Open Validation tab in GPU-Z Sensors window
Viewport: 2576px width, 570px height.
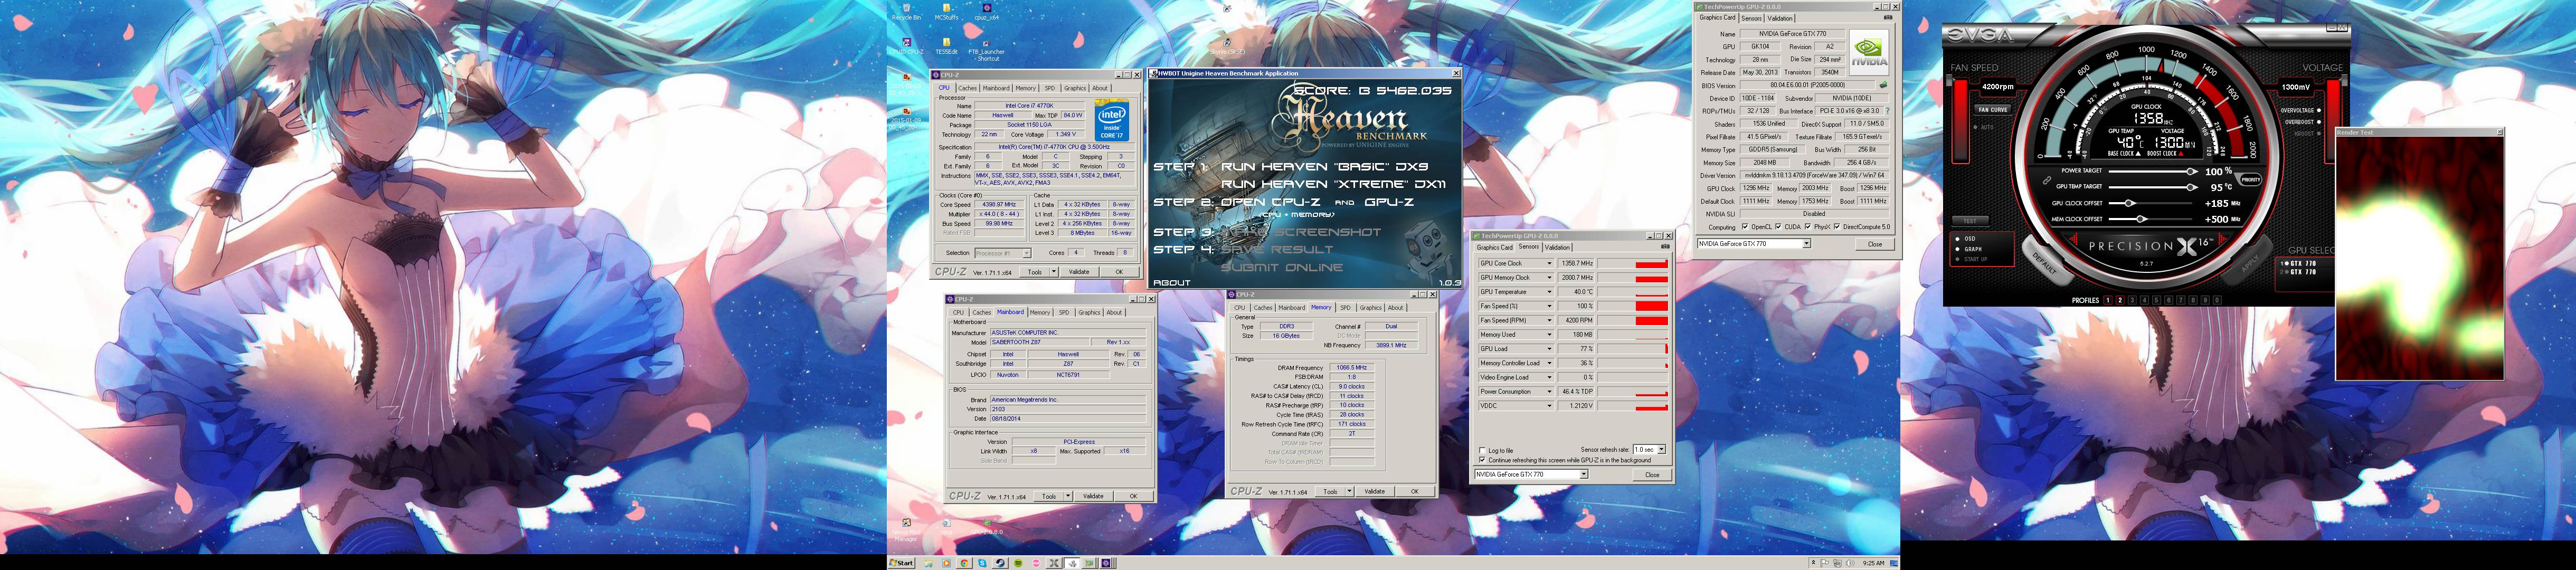click(1558, 247)
